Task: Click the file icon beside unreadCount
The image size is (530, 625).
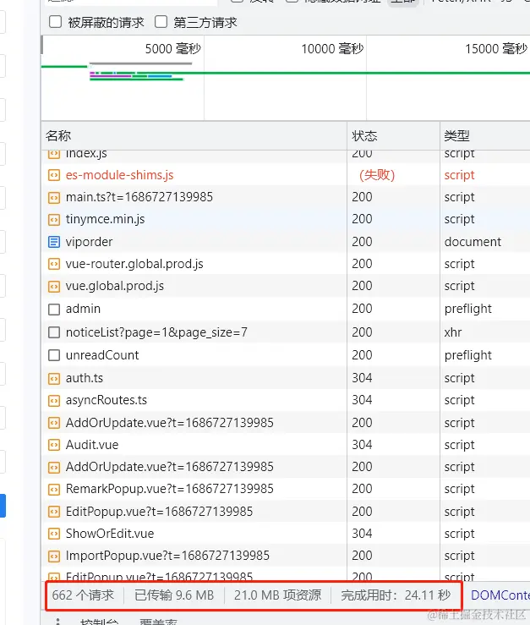Action: pos(54,355)
